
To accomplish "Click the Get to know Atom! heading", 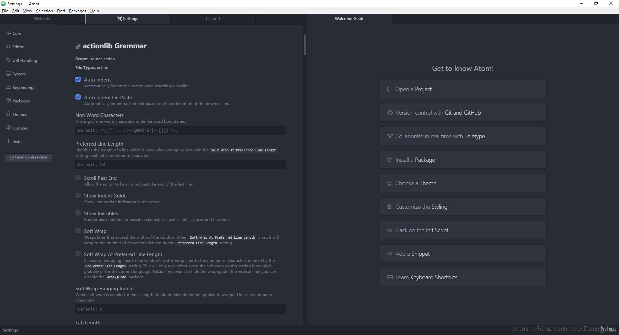I will 463,68.
